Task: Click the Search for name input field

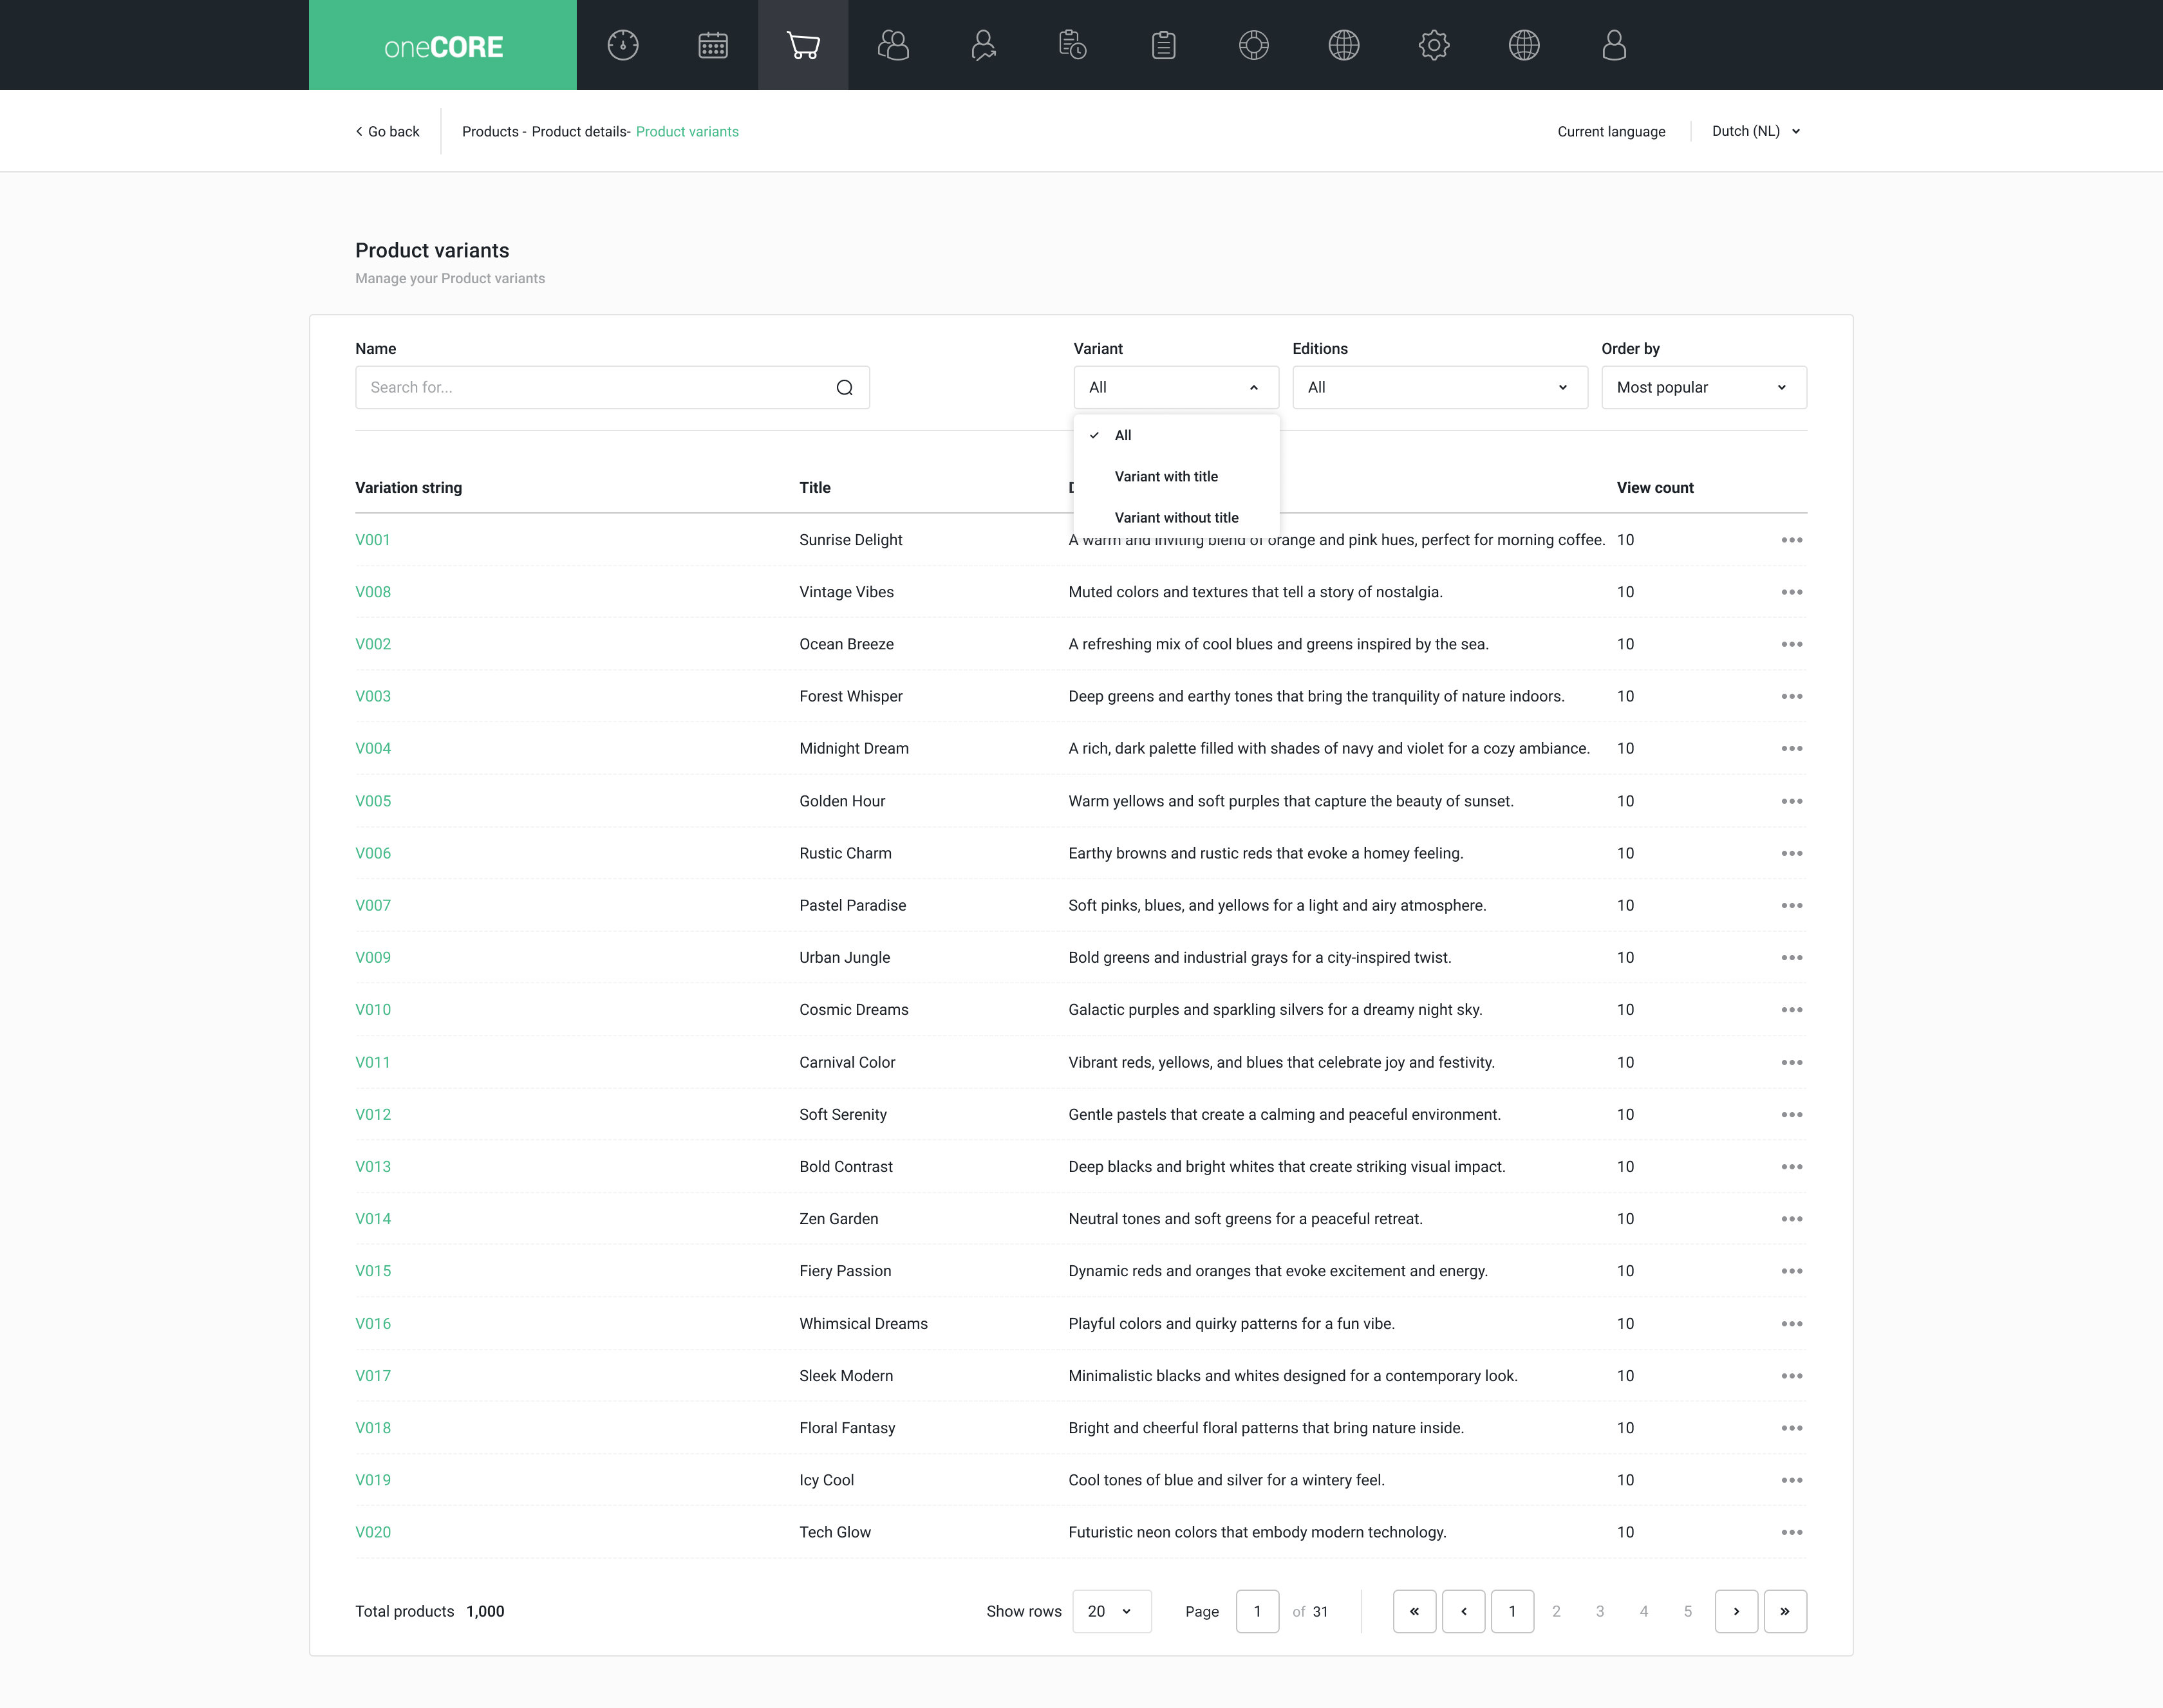Action: click(x=612, y=388)
